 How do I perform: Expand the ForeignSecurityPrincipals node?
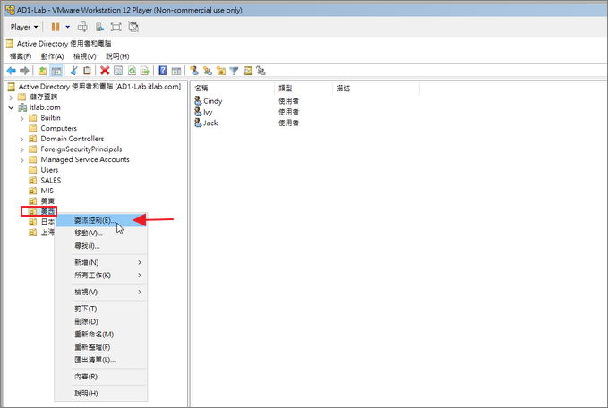coord(21,149)
